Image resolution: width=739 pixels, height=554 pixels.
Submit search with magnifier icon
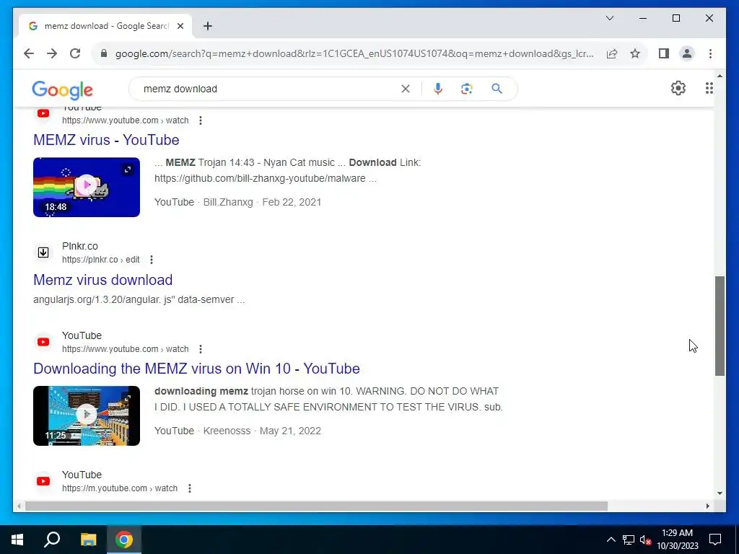(x=497, y=89)
